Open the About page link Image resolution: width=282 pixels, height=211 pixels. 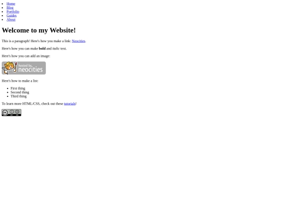[x=11, y=19]
